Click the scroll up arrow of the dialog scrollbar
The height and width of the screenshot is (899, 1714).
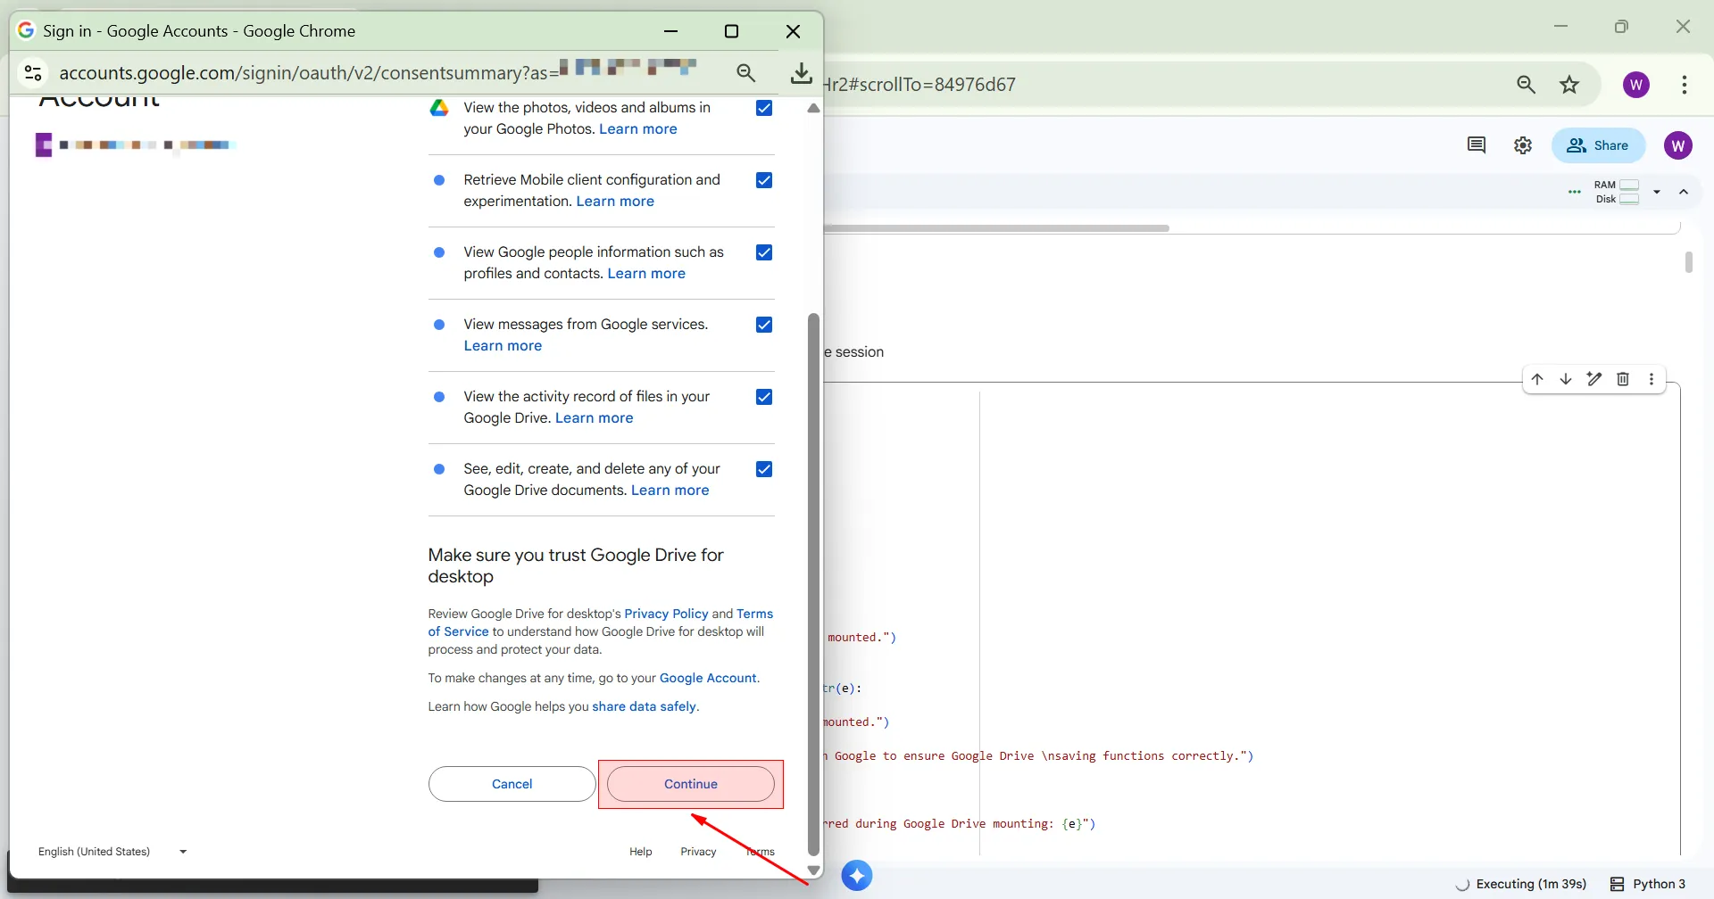pyautogui.click(x=813, y=109)
